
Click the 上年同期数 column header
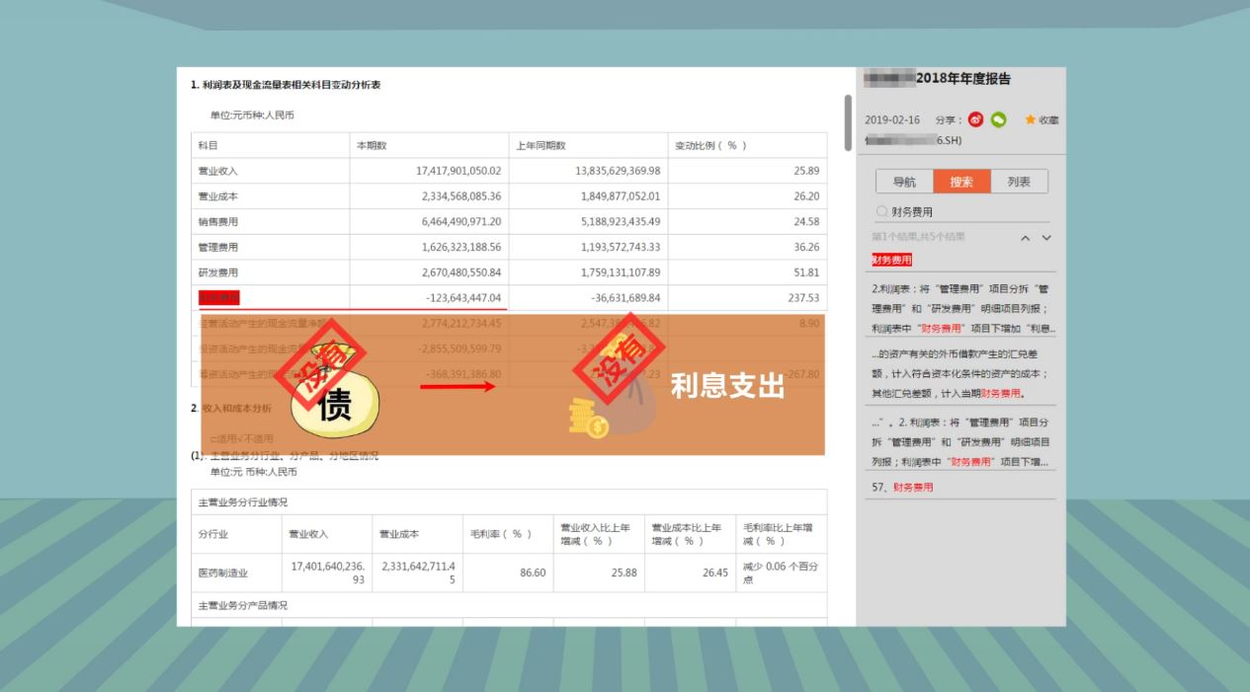point(541,146)
